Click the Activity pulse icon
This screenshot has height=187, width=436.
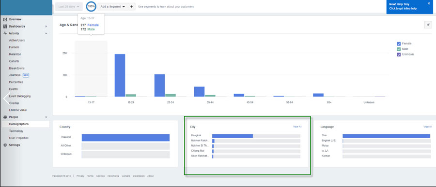(x=5, y=33)
